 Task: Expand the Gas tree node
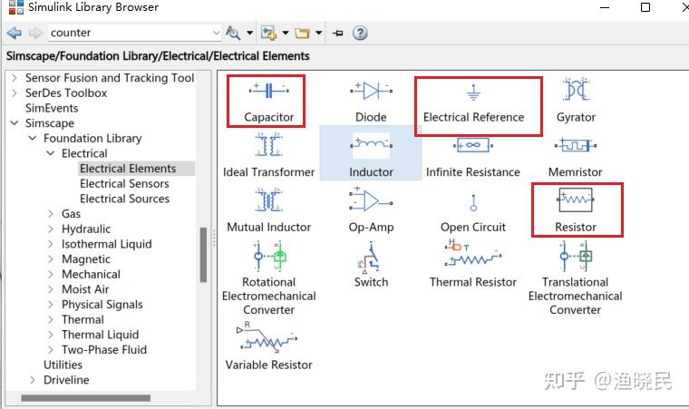pyautogui.click(x=51, y=214)
